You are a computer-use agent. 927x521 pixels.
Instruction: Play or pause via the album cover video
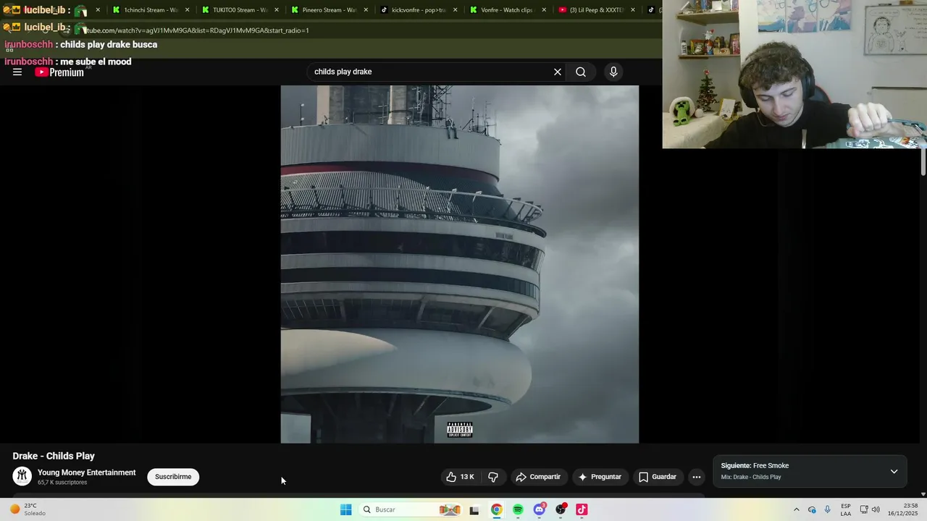(460, 264)
